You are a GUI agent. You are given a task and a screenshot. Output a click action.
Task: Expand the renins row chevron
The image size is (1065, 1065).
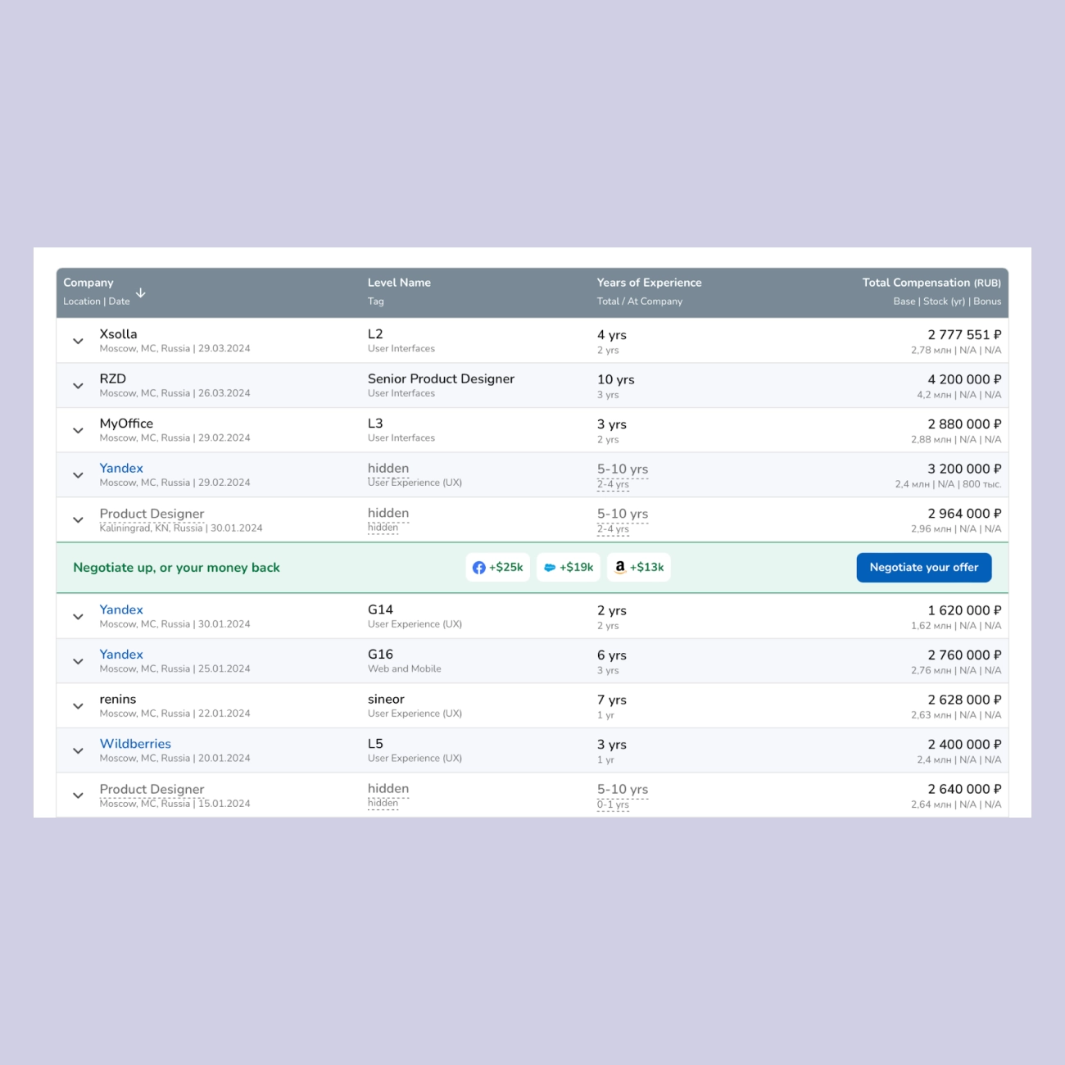tap(78, 706)
